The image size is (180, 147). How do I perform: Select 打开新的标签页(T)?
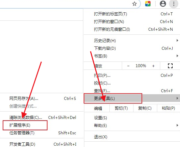[x=132, y=14]
